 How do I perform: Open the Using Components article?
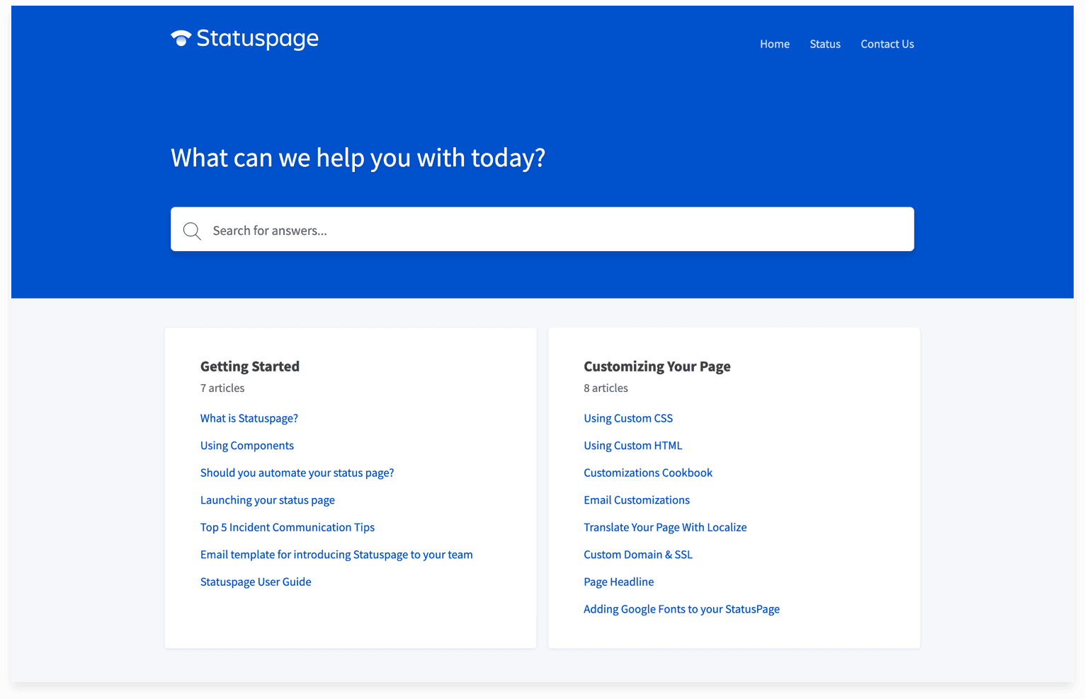pos(246,445)
